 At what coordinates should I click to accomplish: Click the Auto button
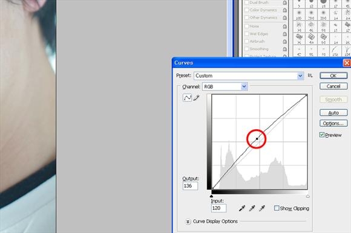coord(333,113)
